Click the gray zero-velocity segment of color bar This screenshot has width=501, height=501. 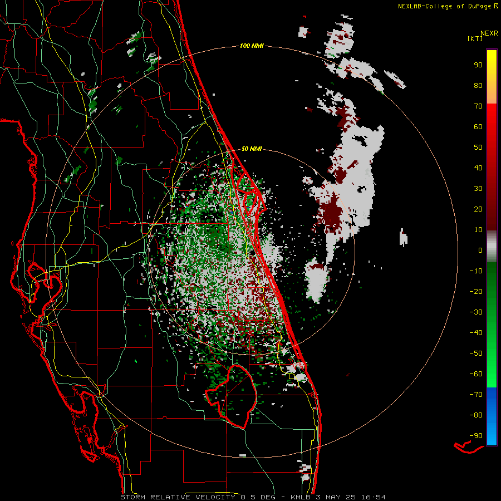492,248
